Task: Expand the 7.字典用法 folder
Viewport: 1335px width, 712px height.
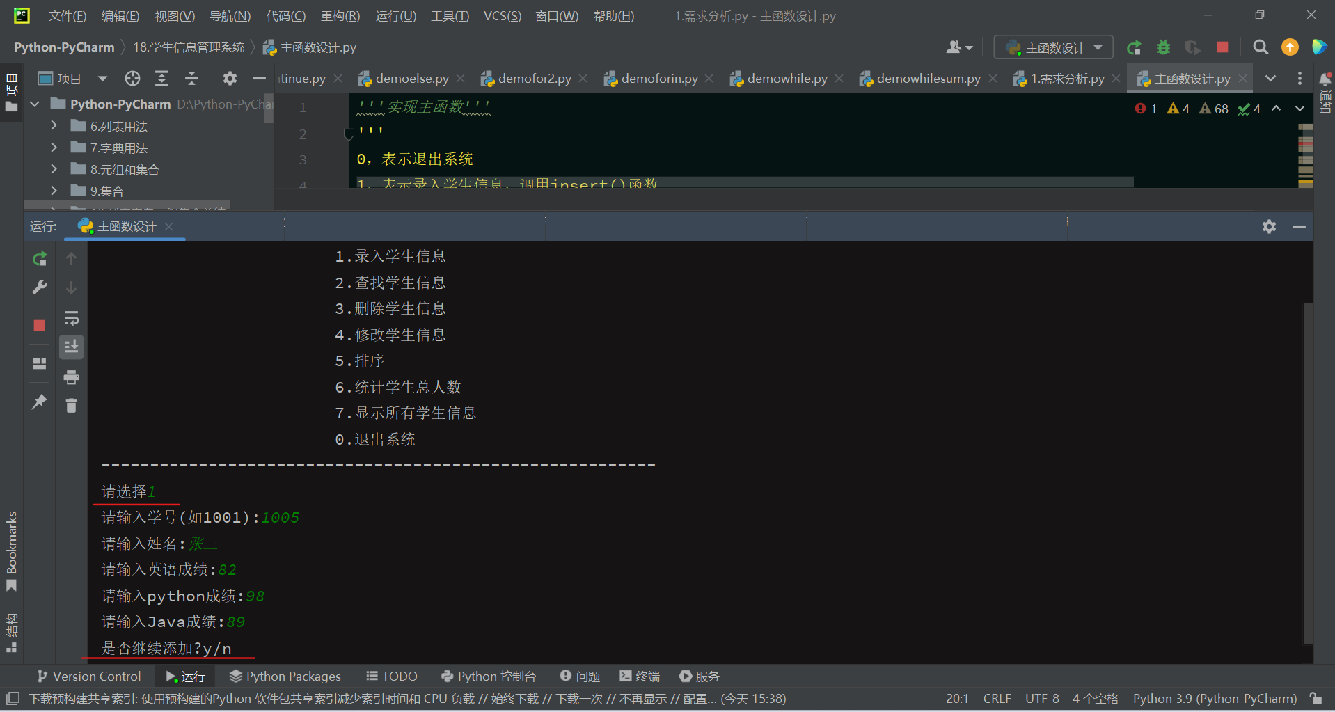Action: coord(54,148)
